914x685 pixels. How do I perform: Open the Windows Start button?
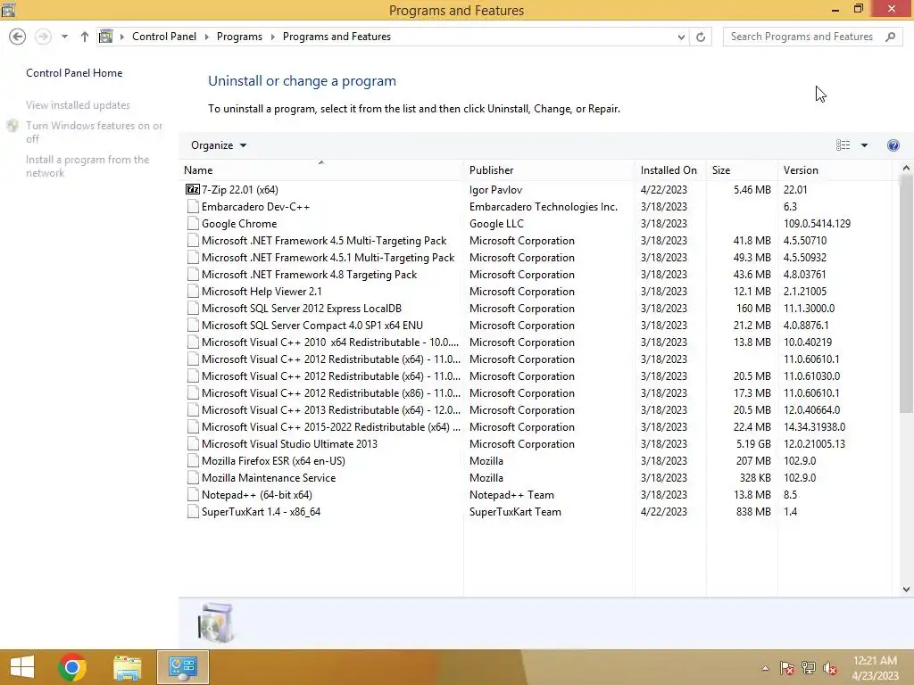(22, 667)
